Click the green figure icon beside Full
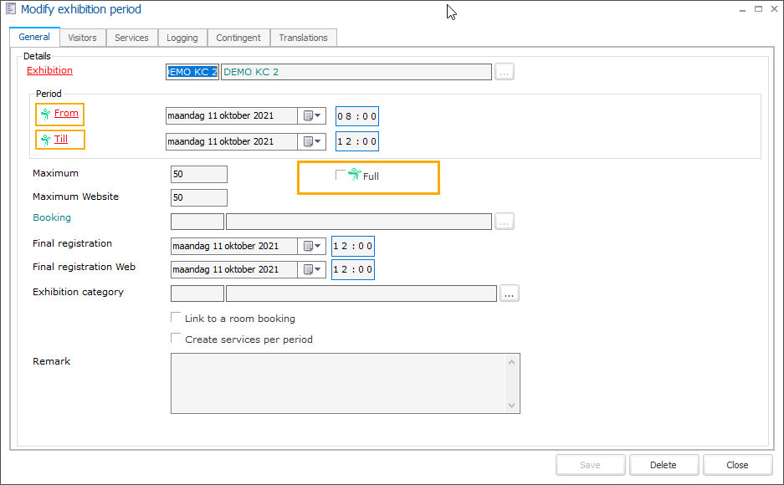 point(354,175)
